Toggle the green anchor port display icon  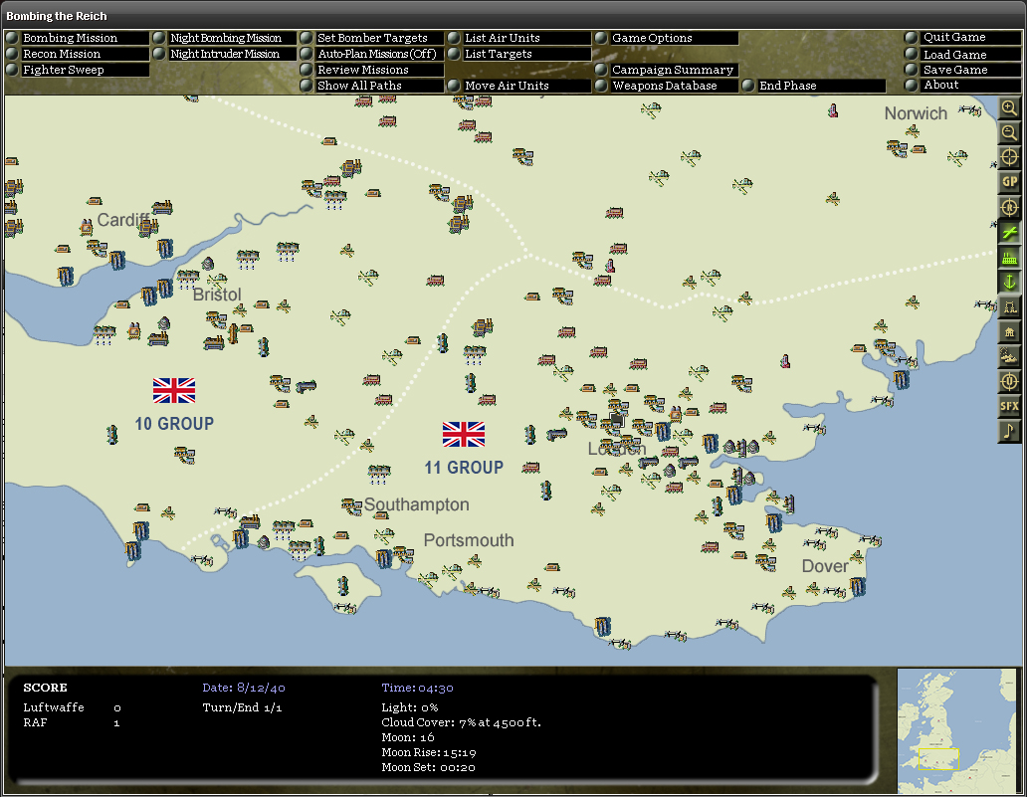1009,283
